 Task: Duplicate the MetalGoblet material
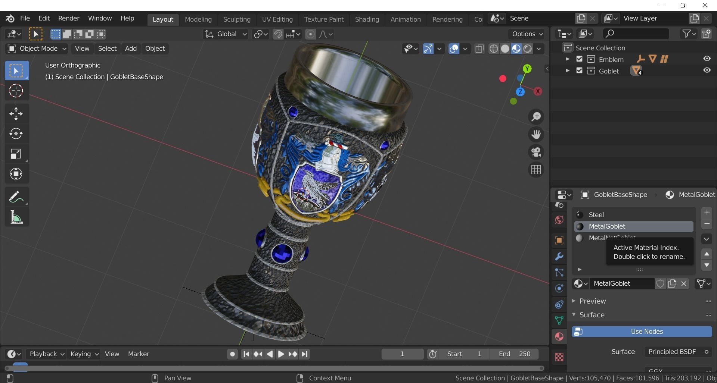point(672,283)
